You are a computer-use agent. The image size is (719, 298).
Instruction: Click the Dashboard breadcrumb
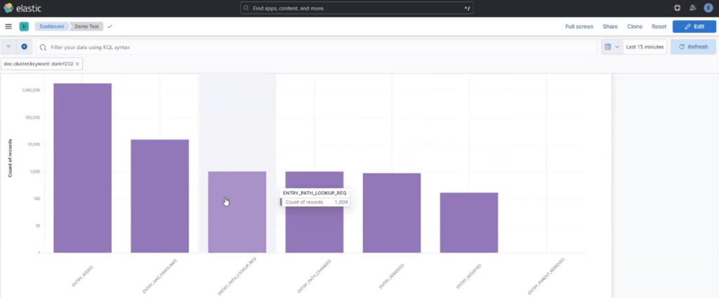click(51, 27)
